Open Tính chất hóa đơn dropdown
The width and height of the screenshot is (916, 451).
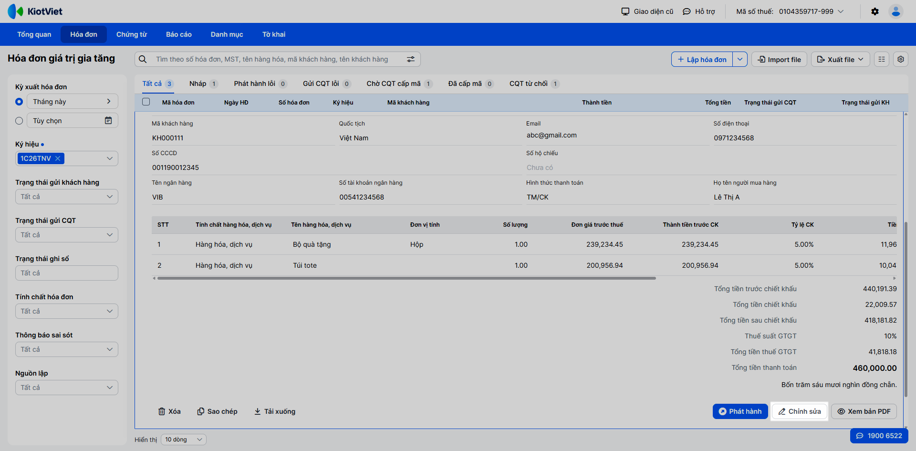click(x=67, y=311)
